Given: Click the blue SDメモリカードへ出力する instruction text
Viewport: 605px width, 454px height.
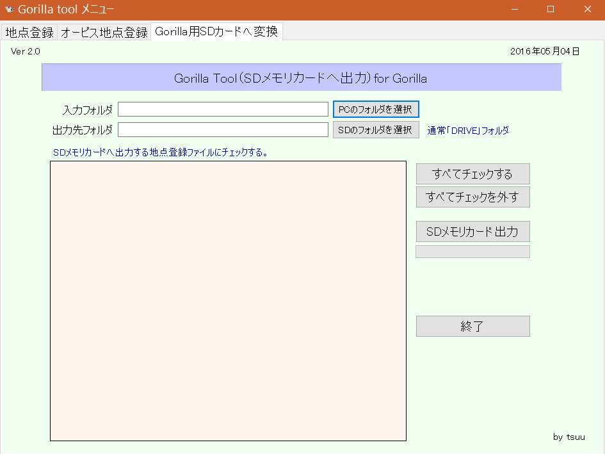Looking at the screenshot, I should [x=160, y=153].
